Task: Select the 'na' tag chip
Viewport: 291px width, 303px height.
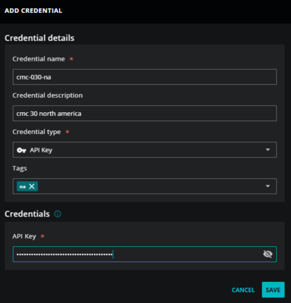Action: point(27,186)
